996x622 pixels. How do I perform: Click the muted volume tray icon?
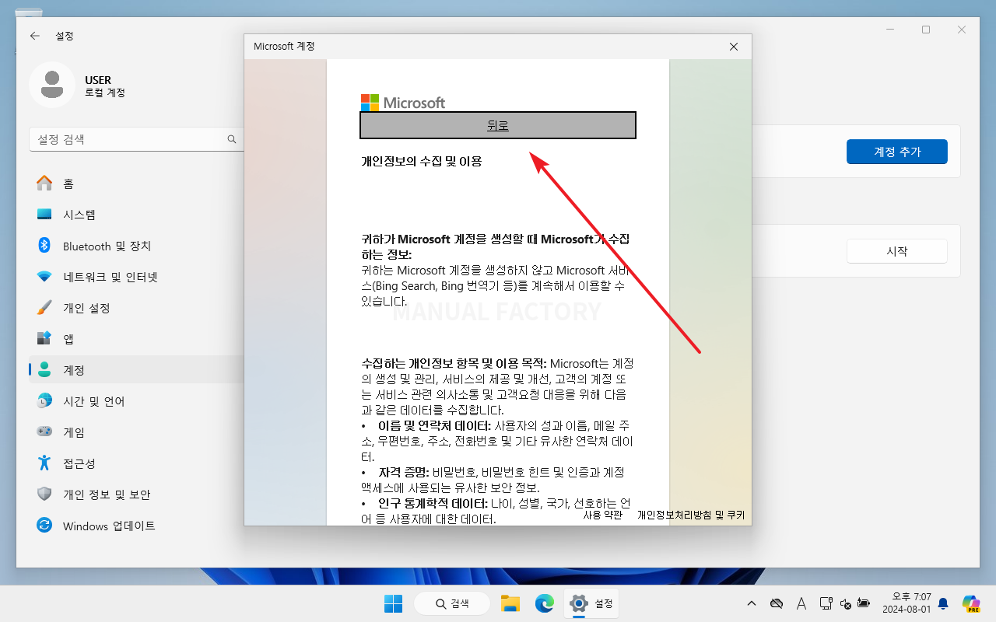pos(845,603)
